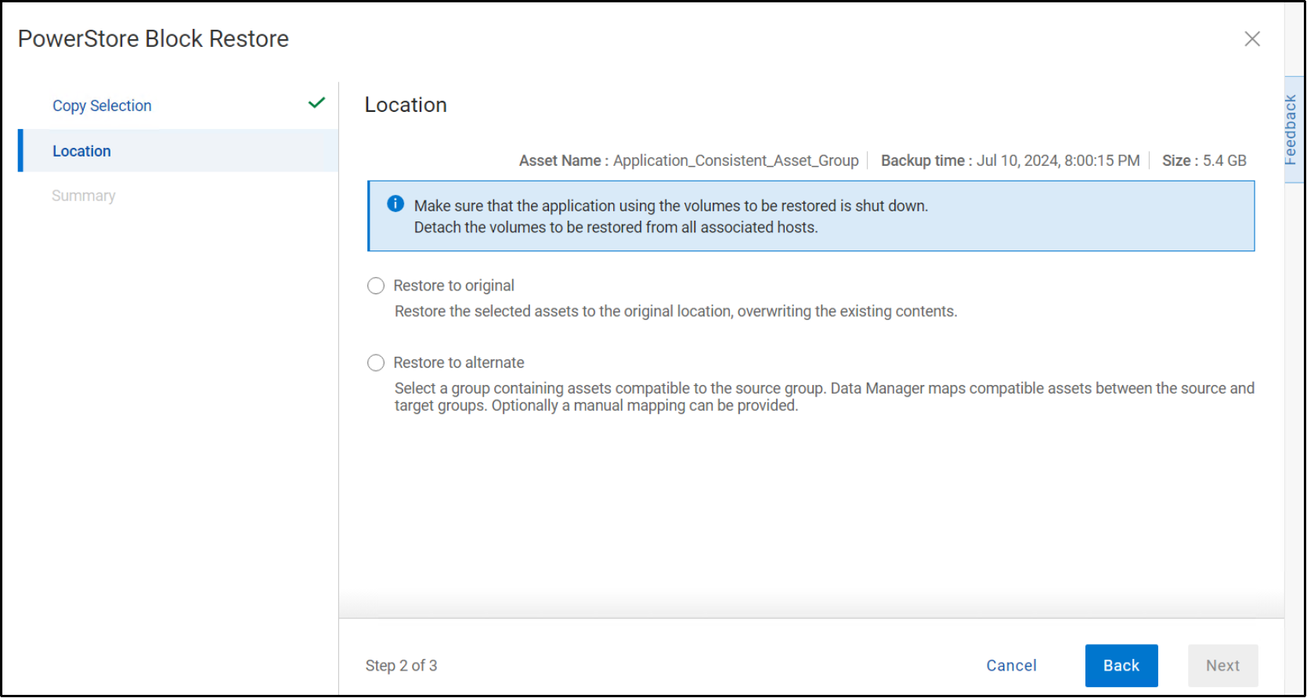Open the Summary step in the sidebar

pyautogui.click(x=84, y=196)
